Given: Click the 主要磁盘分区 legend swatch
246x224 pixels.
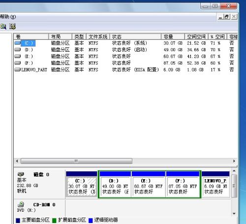Looking at the screenshot, I should pyautogui.click(x=18, y=221).
